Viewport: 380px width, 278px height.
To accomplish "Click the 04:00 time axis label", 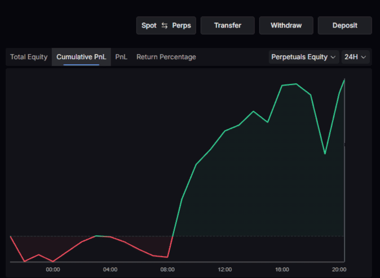I will 110,269.
